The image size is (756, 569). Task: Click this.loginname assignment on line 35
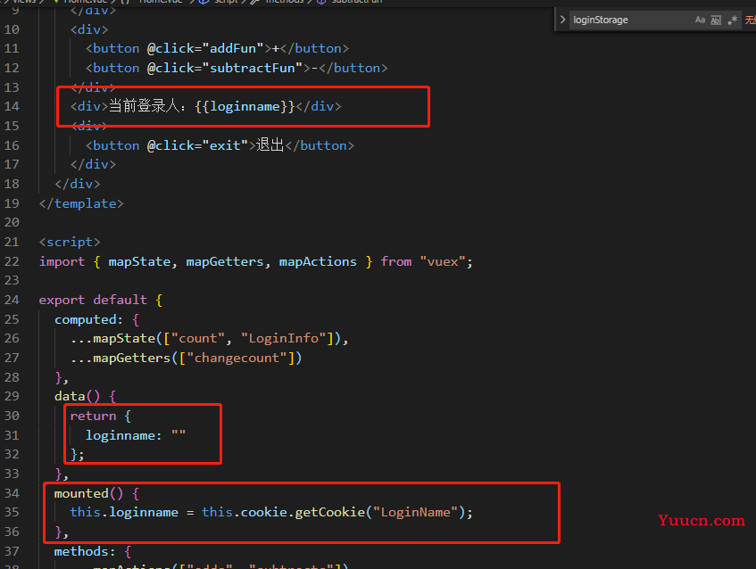[124, 512]
